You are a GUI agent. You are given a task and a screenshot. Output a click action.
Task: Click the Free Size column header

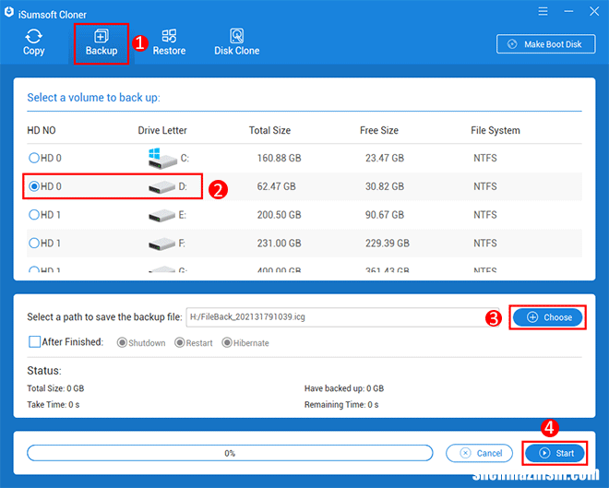point(379,130)
